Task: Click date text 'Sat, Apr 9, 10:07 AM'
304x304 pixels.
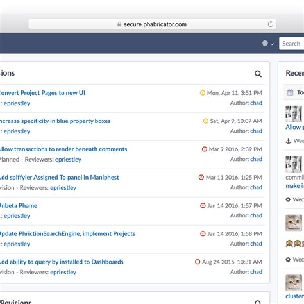Action: point(236,121)
